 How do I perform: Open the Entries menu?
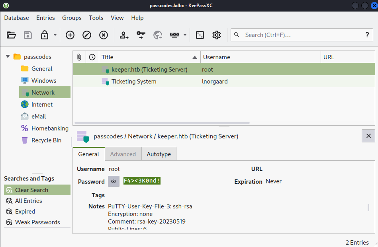click(45, 18)
